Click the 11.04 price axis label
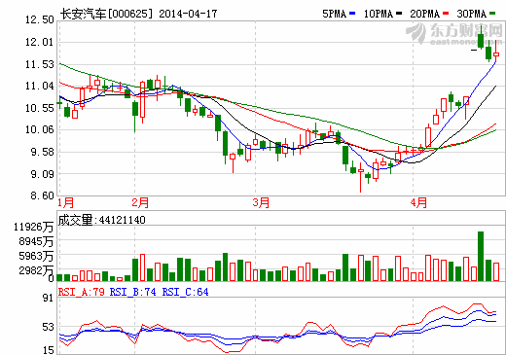Screen dimensions: 506x355 click(40, 86)
